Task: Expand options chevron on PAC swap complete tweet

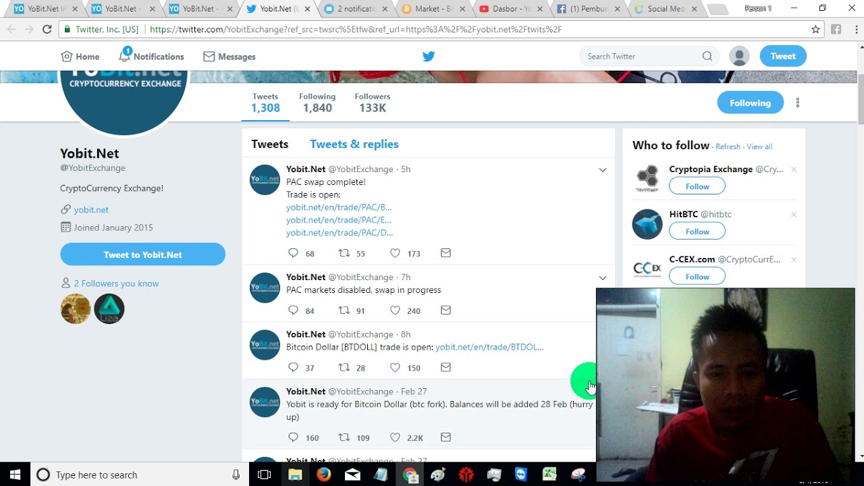Action: coord(603,170)
